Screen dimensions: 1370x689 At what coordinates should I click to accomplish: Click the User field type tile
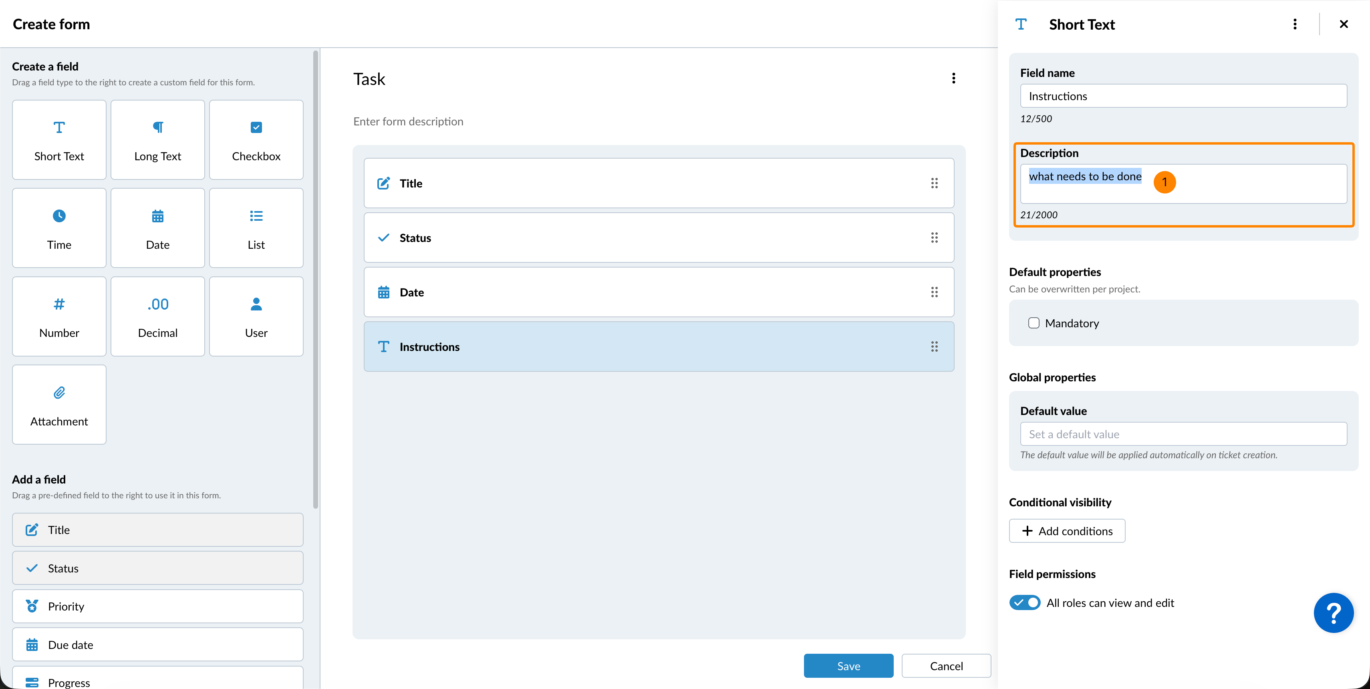pos(256,316)
